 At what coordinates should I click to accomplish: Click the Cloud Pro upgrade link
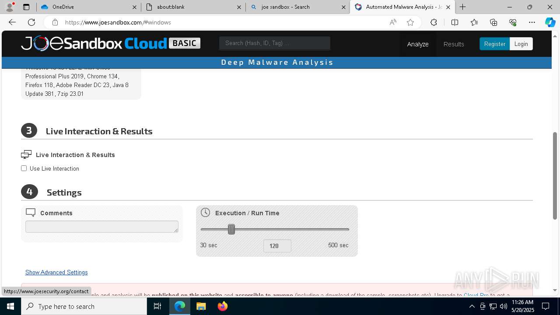click(476, 295)
